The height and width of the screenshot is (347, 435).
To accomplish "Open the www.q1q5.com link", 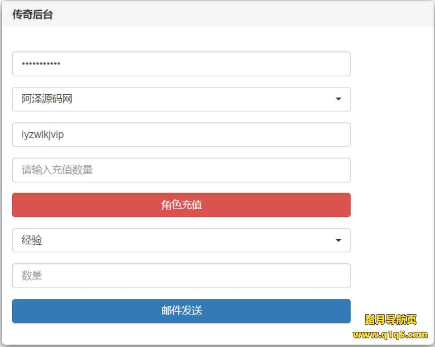I will (390, 335).
